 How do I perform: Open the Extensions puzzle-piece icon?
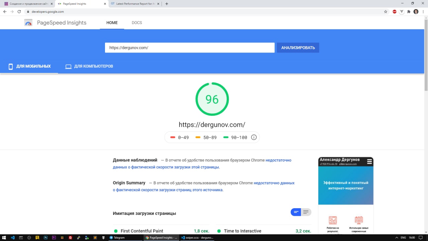409,11
